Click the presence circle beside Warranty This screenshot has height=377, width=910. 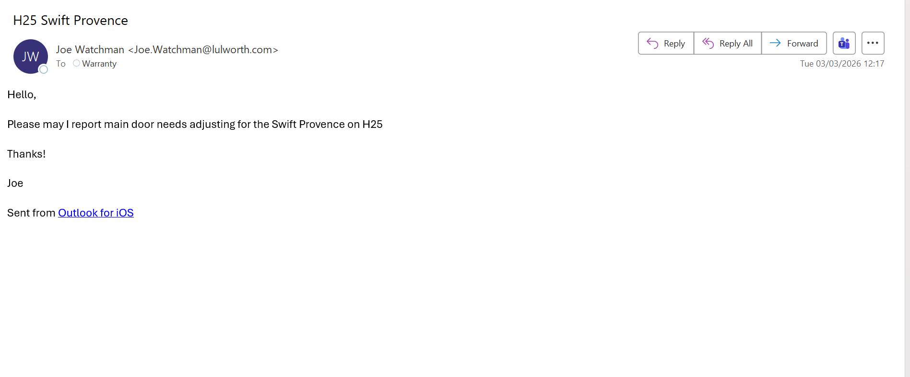[x=76, y=63]
